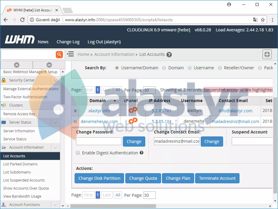Close the WHM List Accounts tab
The height and width of the screenshot is (209, 278).
click(57, 10)
